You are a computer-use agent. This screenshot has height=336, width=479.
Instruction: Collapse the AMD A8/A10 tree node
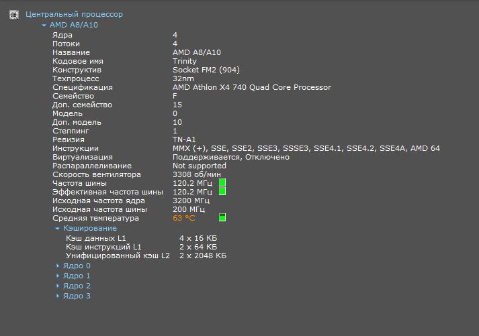point(44,25)
